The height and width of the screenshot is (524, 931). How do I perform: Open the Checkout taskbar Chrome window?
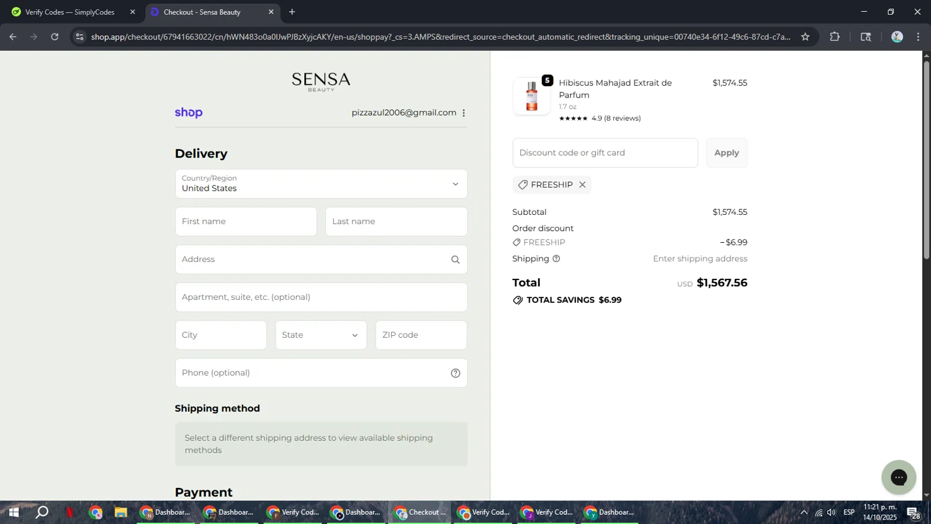click(420, 512)
